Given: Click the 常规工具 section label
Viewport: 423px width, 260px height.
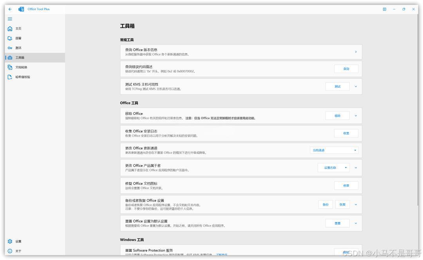Looking at the screenshot, I should (127, 40).
